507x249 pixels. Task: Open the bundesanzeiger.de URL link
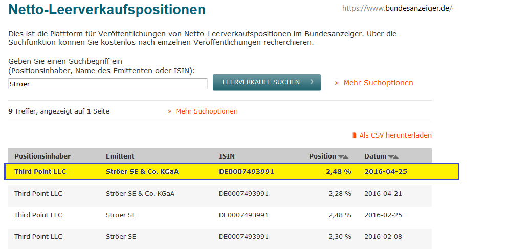tap(396, 8)
